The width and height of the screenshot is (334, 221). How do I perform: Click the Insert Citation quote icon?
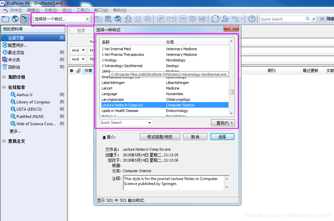click(x=183, y=19)
